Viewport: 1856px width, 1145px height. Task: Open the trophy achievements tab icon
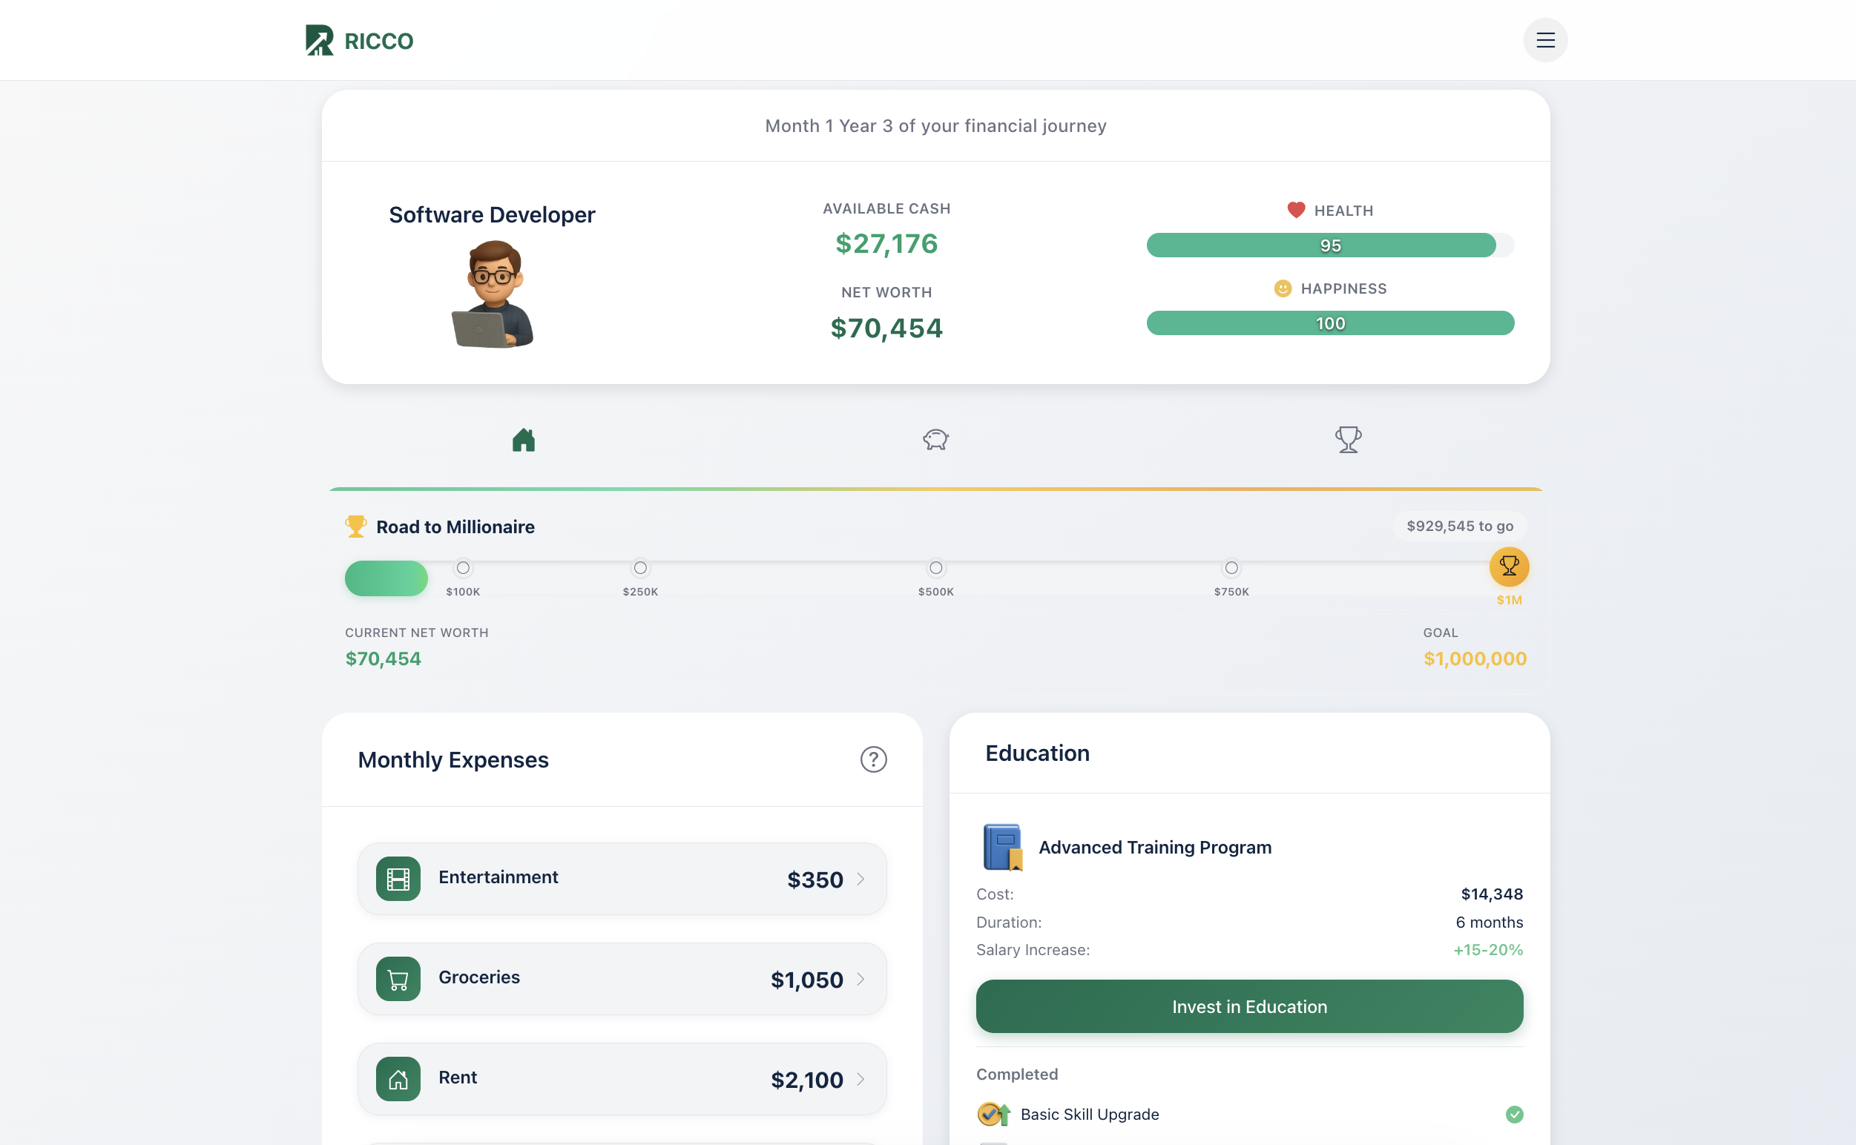coord(1348,439)
